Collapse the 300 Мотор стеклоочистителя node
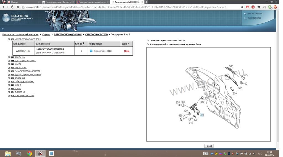Image resolution: width=283 pixels, height=157 pixels. click(9, 39)
